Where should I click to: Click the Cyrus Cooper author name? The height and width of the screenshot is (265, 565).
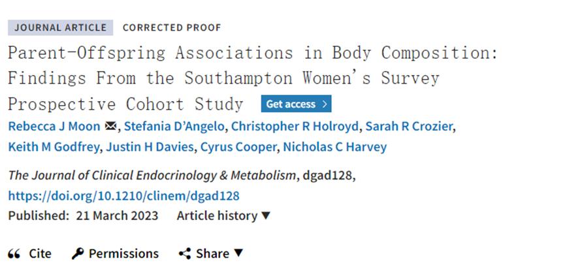(x=238, y=147)
